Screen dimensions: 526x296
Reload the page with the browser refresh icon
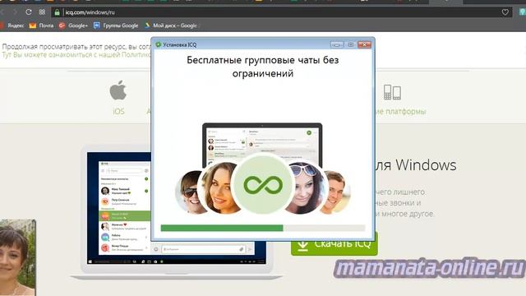pos(29,12)
